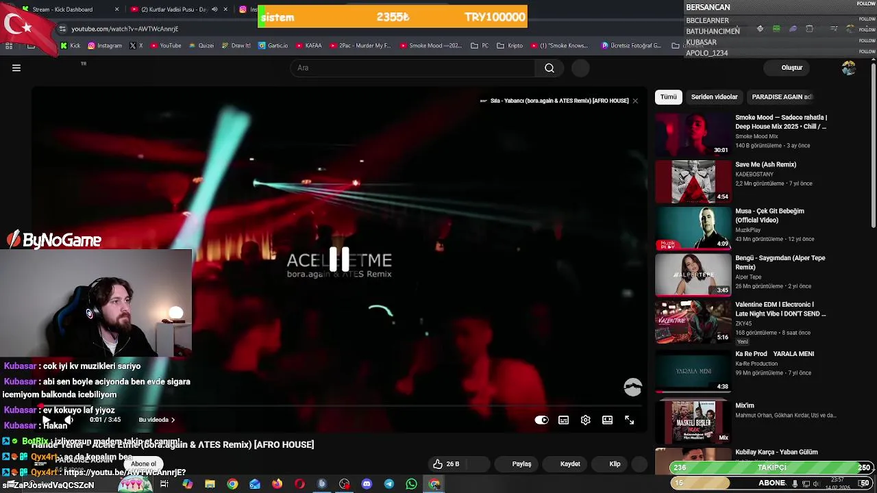This screenshot has width=877, height=493.
Task: Open WhatsApp from the taskbar
Action: [x=411, y=484]
